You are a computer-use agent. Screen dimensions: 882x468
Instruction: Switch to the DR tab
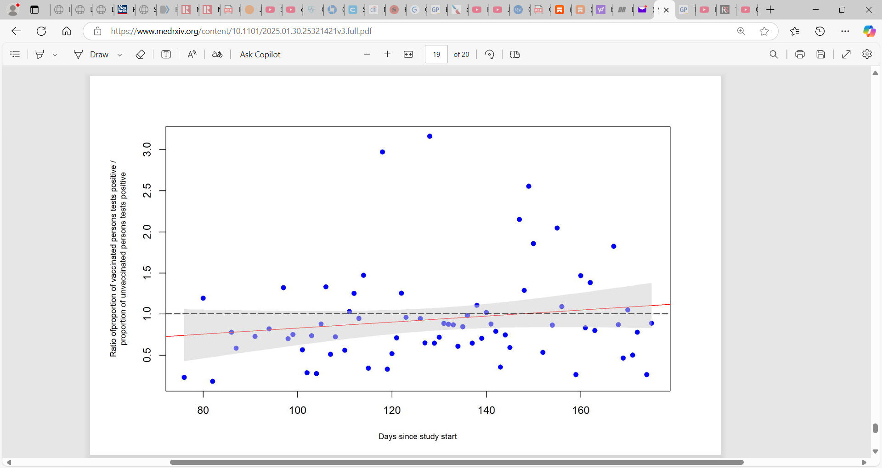[x=622, y=10]
